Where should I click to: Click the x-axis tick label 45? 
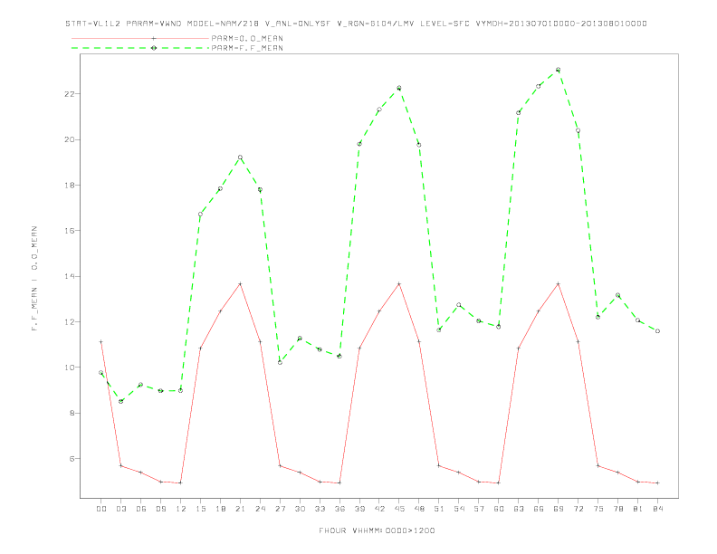399,509
